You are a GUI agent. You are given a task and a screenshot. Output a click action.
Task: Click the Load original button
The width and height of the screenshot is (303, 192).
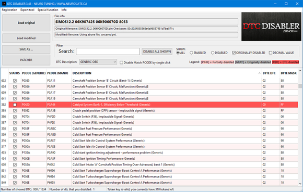(26, 23)
